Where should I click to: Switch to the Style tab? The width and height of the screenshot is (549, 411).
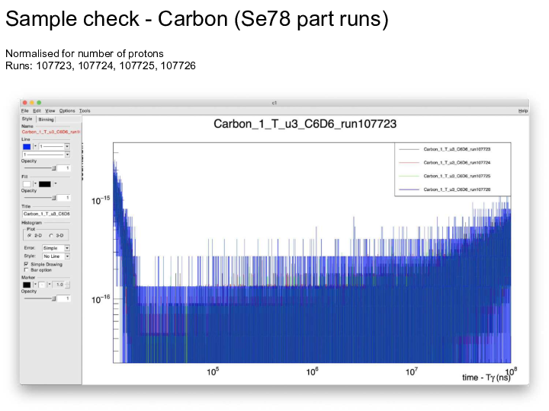27,119
